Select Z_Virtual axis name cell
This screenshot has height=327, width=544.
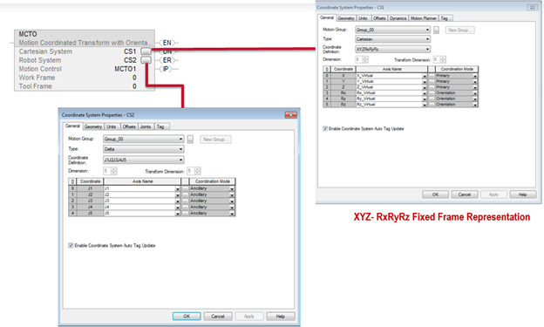point(390,87)
